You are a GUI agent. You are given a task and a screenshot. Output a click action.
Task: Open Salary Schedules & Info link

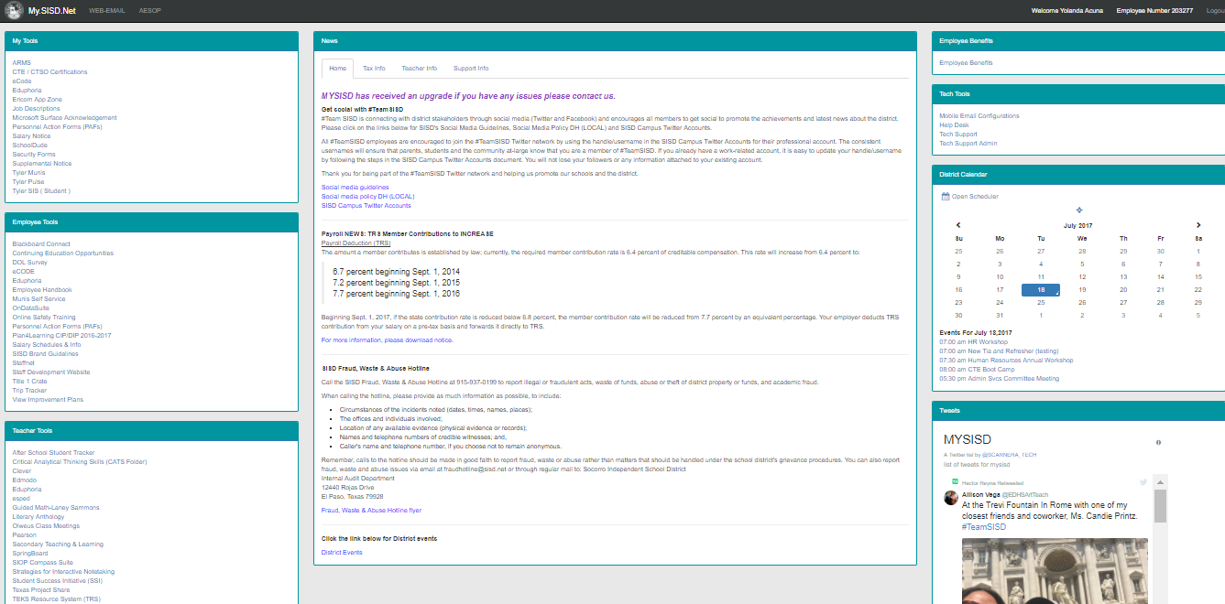pyautogui.click(x=47, y=345)
